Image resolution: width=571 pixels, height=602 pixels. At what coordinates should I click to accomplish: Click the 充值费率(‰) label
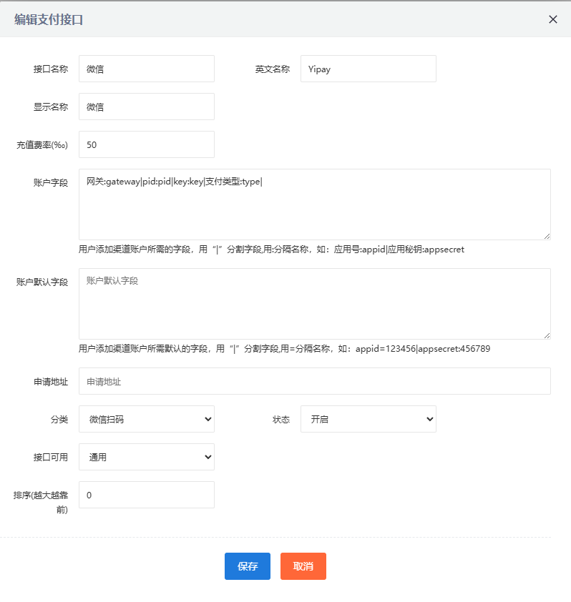point(42,145)
